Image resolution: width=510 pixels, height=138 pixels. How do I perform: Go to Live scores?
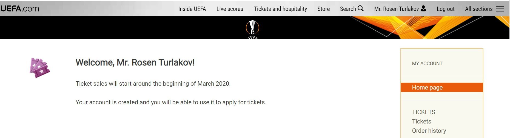[x=230, y=9]
